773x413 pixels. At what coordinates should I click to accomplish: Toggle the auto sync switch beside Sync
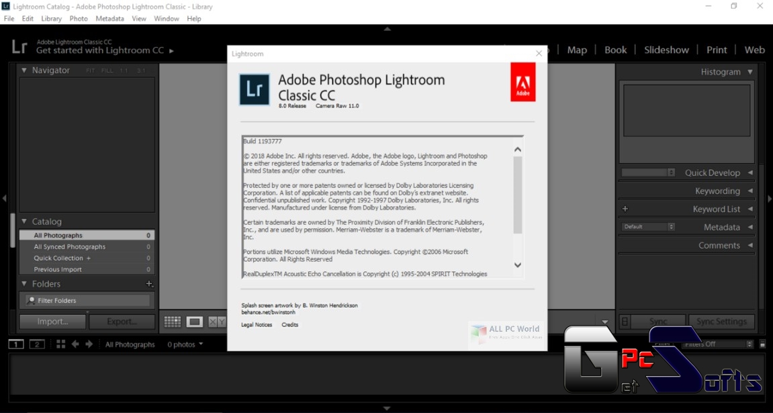[625, 321]
